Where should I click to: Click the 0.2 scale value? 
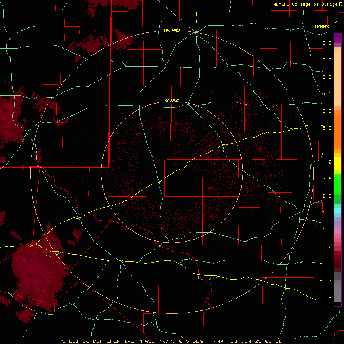(x=327, y=247)
